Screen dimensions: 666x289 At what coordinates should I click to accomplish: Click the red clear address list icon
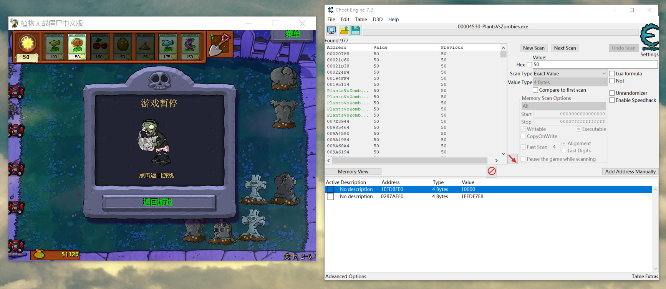492,171
